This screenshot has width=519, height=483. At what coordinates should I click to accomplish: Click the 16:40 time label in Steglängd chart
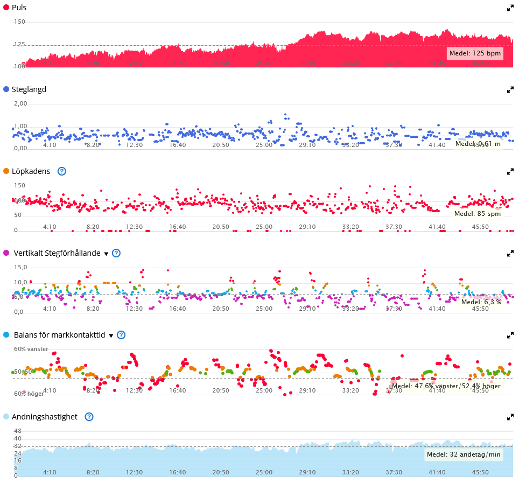178,145
